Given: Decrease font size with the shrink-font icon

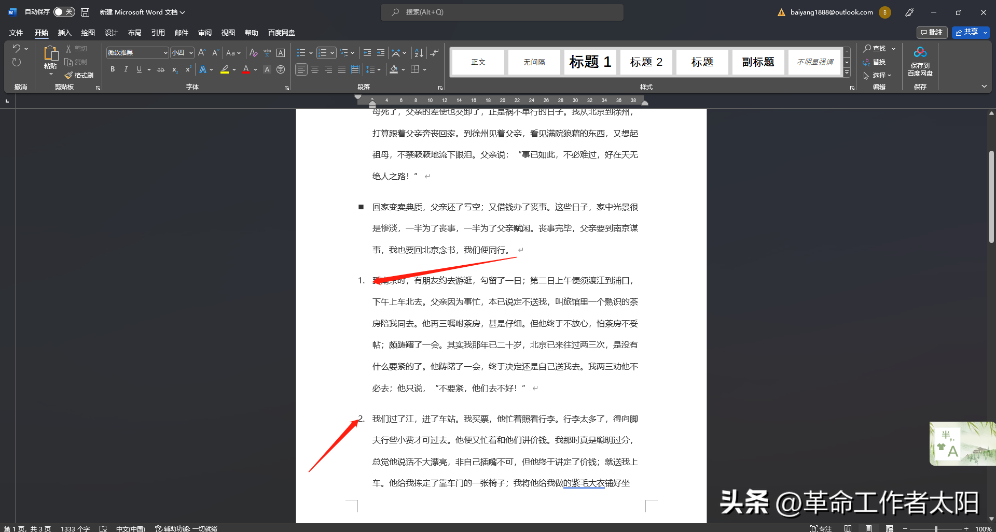Looking at the screenshot, I should click(x=215, y=53).
